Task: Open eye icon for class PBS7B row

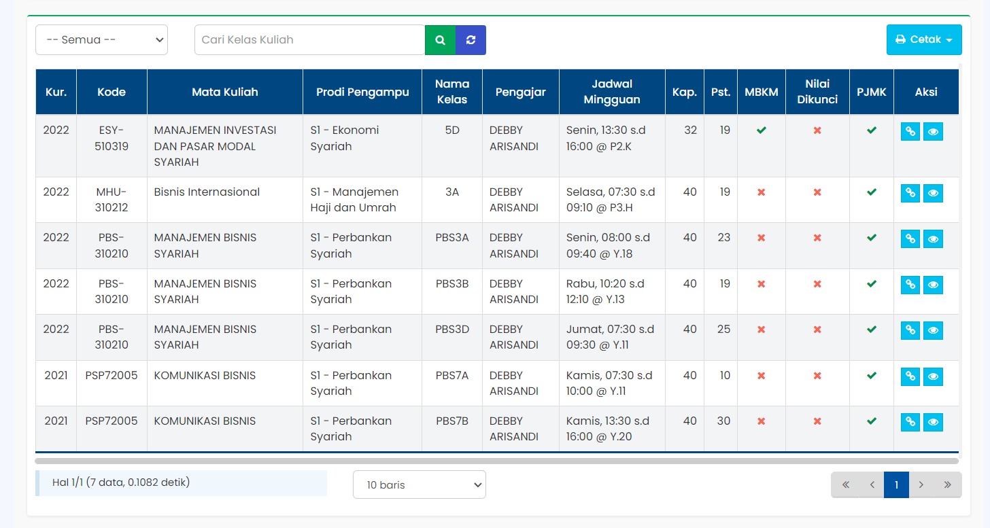Action: click(934, 422)
